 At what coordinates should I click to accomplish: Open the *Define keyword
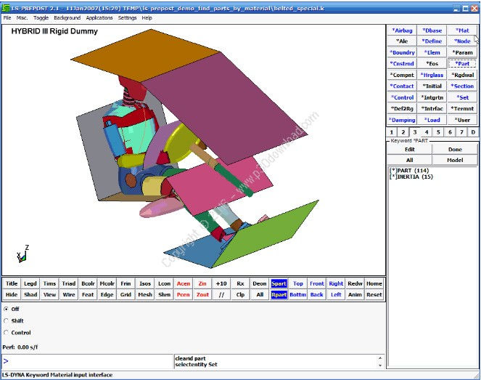[432, 41]
